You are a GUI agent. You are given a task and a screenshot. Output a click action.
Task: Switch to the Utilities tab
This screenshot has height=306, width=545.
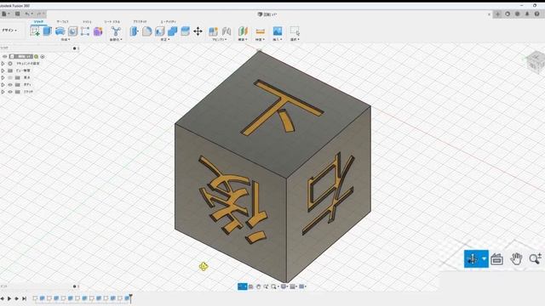169,22
